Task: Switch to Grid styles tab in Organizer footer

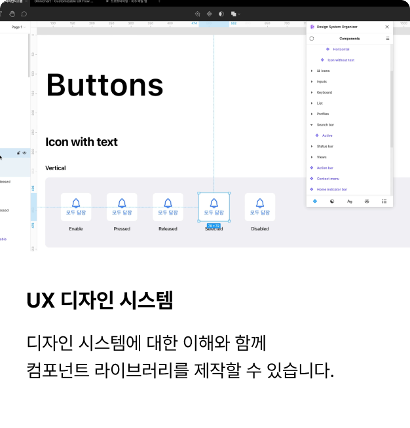Action: click(x=384, y=201)
